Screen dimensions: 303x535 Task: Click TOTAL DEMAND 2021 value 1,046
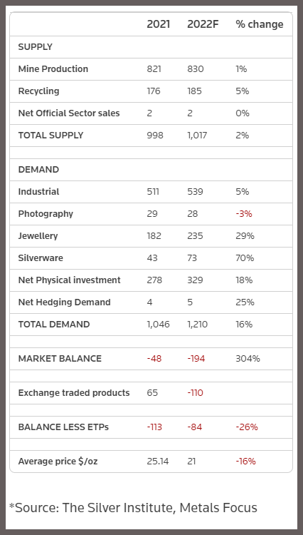tap(158, 325)
